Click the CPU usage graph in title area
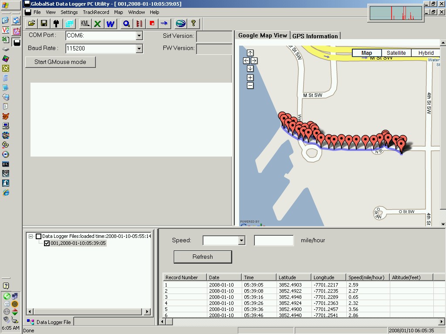 (x=395, y=13)
